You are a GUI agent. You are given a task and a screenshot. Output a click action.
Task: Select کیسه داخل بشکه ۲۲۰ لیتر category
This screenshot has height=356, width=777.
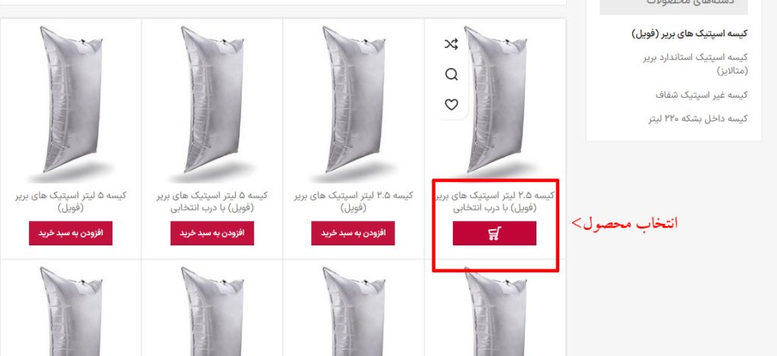(x=698, y=118)
